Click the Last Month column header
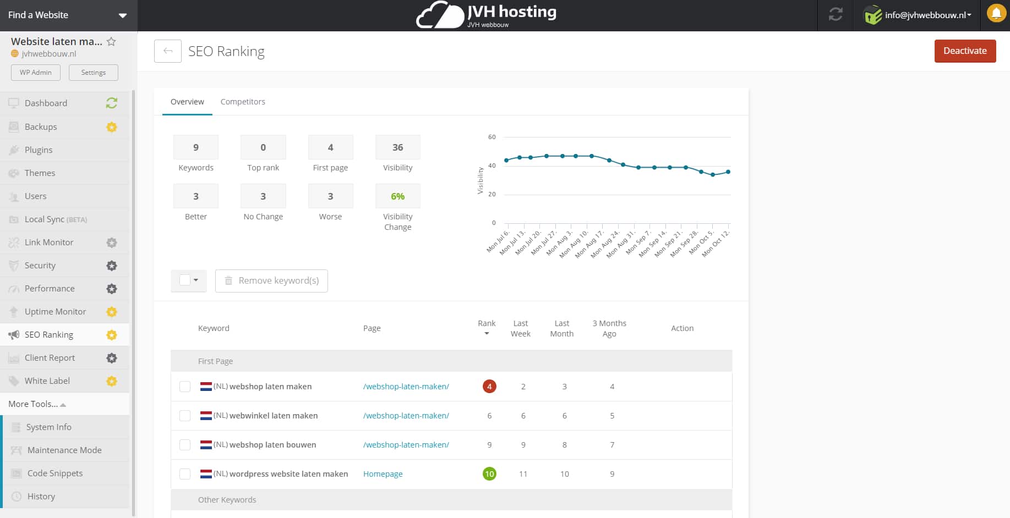This screenshot has height=518, width=1010. (562, 328)
